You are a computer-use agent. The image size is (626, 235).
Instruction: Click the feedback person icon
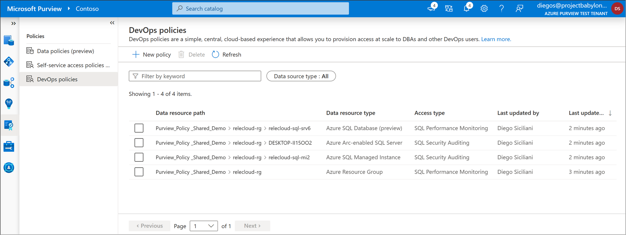point(519,9)
